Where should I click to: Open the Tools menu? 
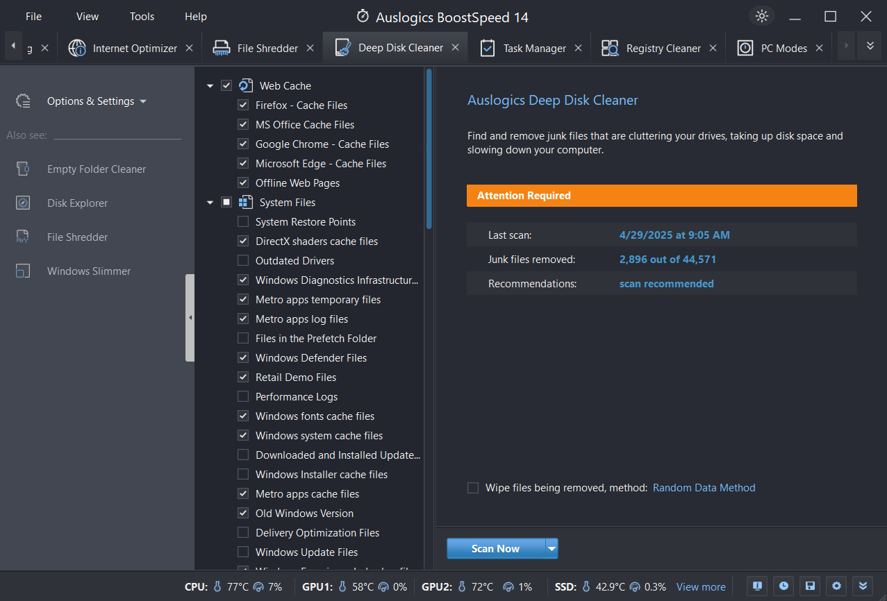[x=142, y=16]
